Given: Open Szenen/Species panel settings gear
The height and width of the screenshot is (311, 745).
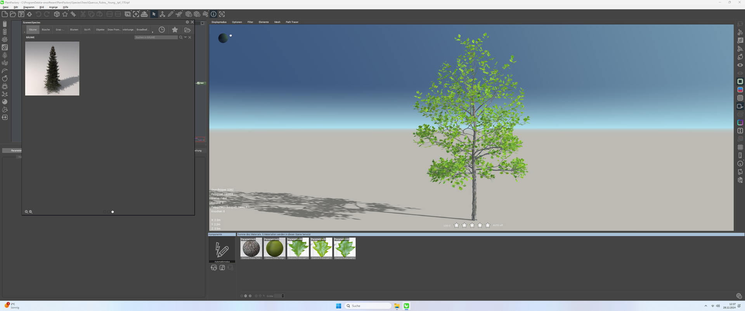Looking at the screenshot, I should [187, 22].
